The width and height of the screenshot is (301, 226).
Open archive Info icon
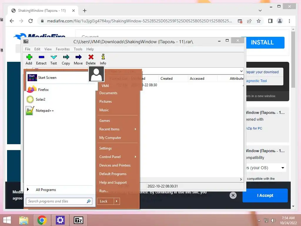103,59
